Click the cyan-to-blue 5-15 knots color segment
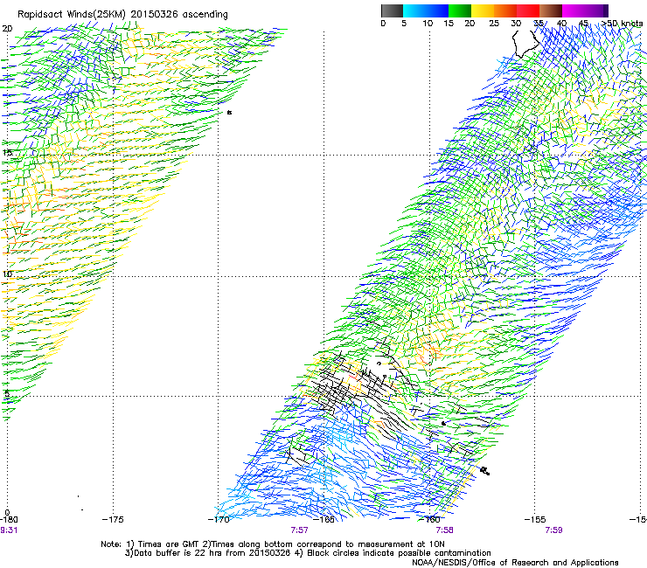 point(426,10)
